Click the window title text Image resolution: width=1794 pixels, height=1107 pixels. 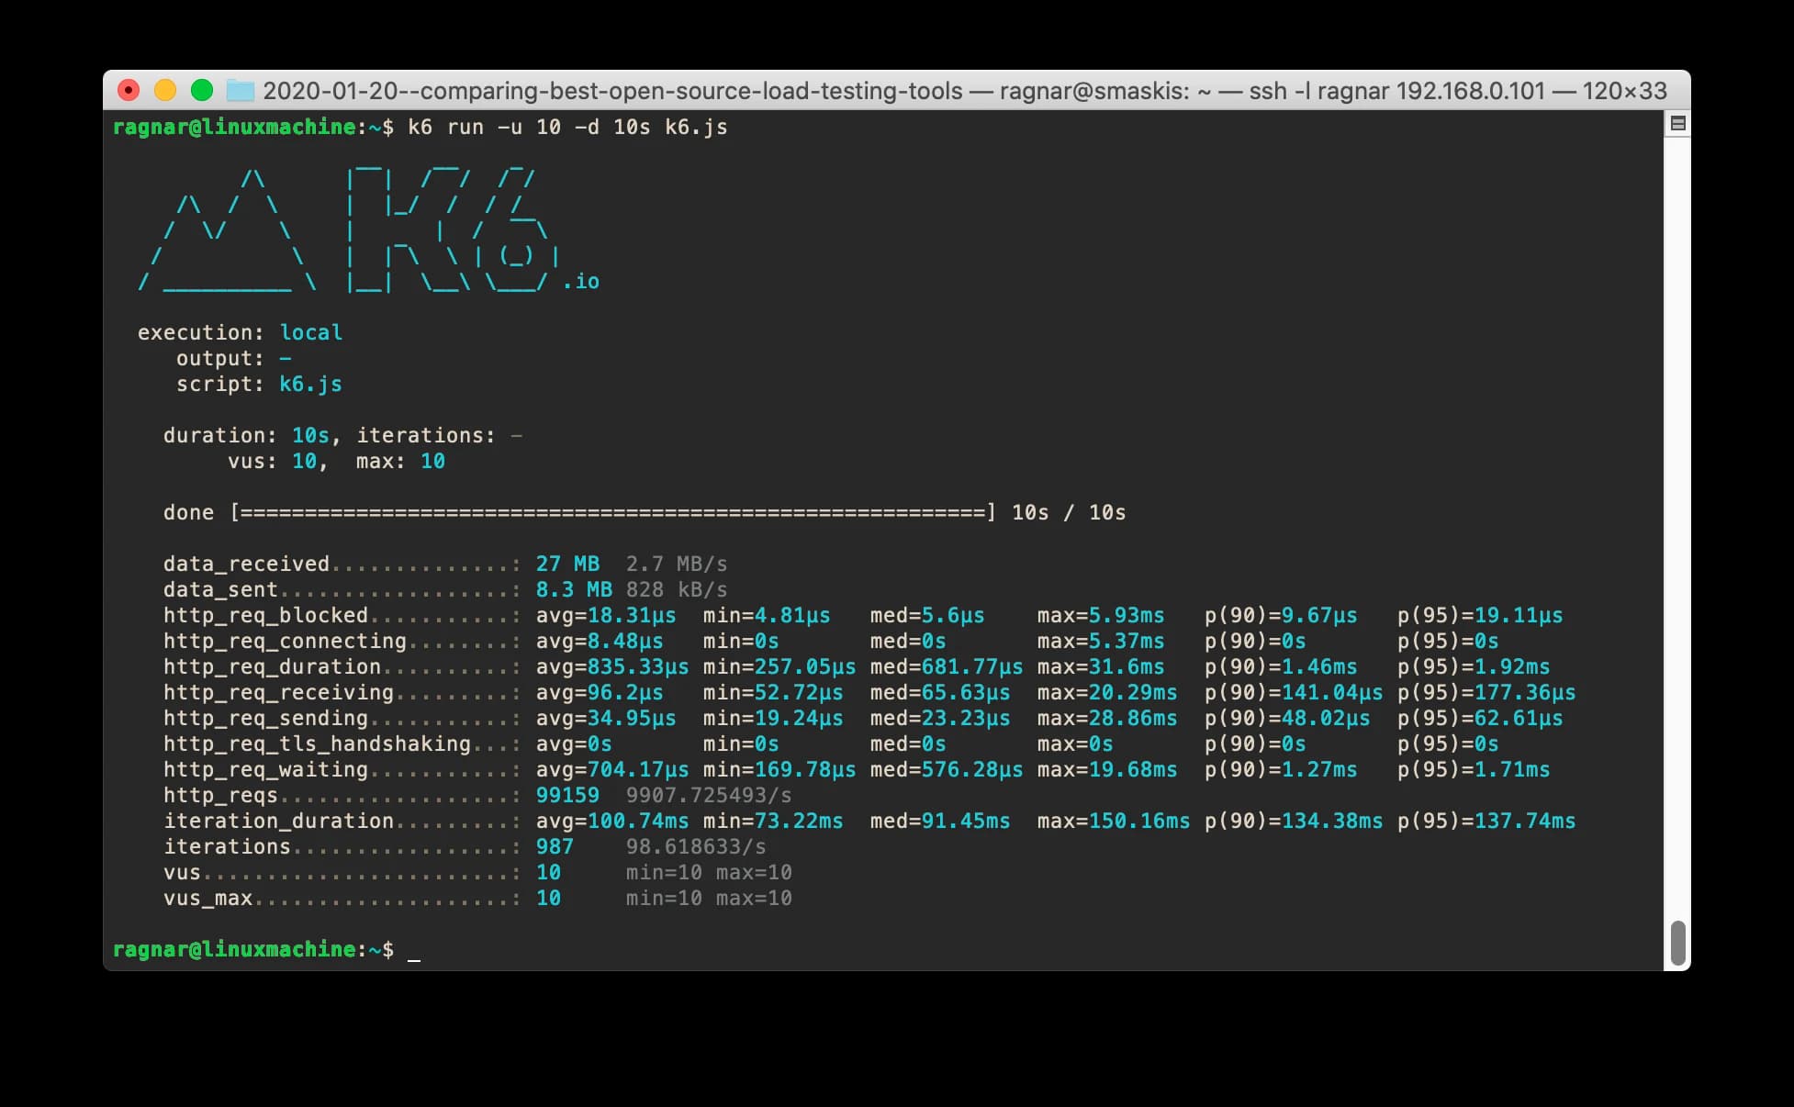coord(965,91)
